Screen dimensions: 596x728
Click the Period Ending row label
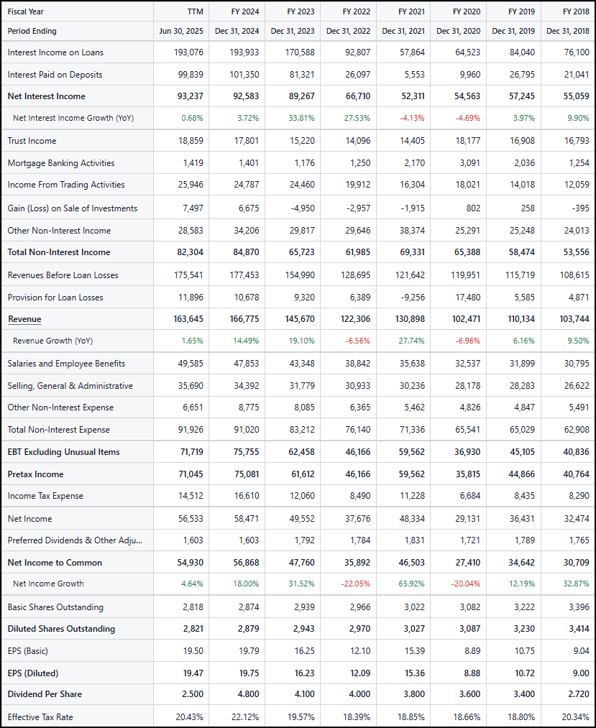(32, 31)
